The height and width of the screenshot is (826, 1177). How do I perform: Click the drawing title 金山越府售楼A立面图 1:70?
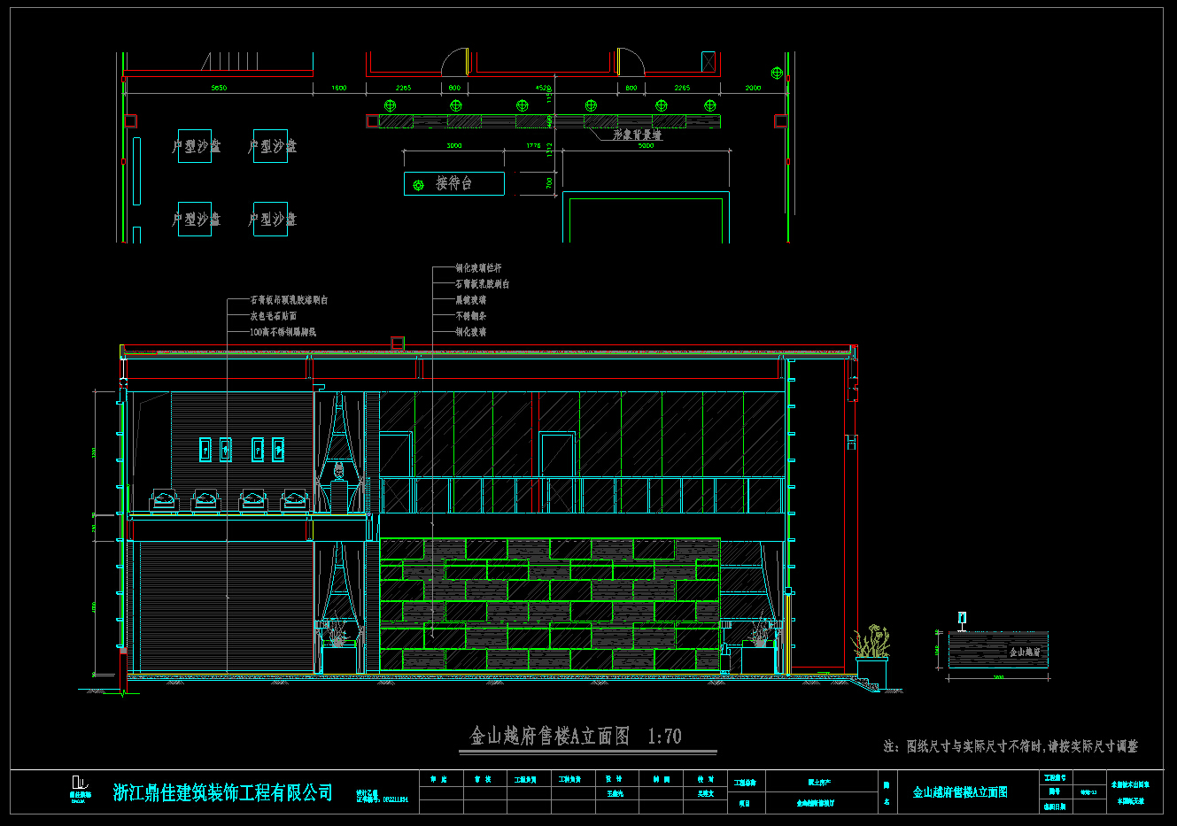click(576, 736)
